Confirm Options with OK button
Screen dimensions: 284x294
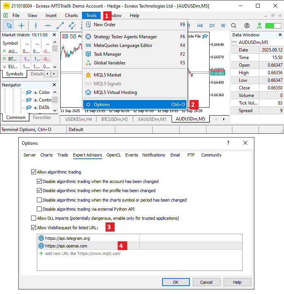(176, 282)
